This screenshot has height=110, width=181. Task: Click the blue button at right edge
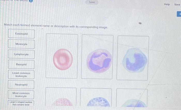(179, 14)
